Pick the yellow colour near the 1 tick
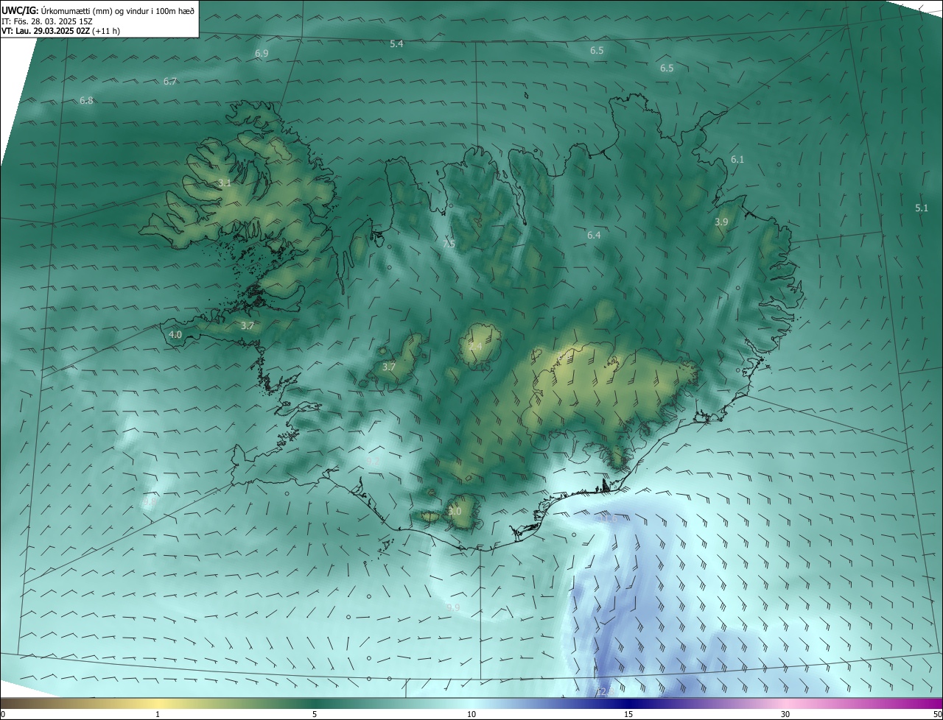The height and width of the screenshot is (720, 943). tap(158, 704)
